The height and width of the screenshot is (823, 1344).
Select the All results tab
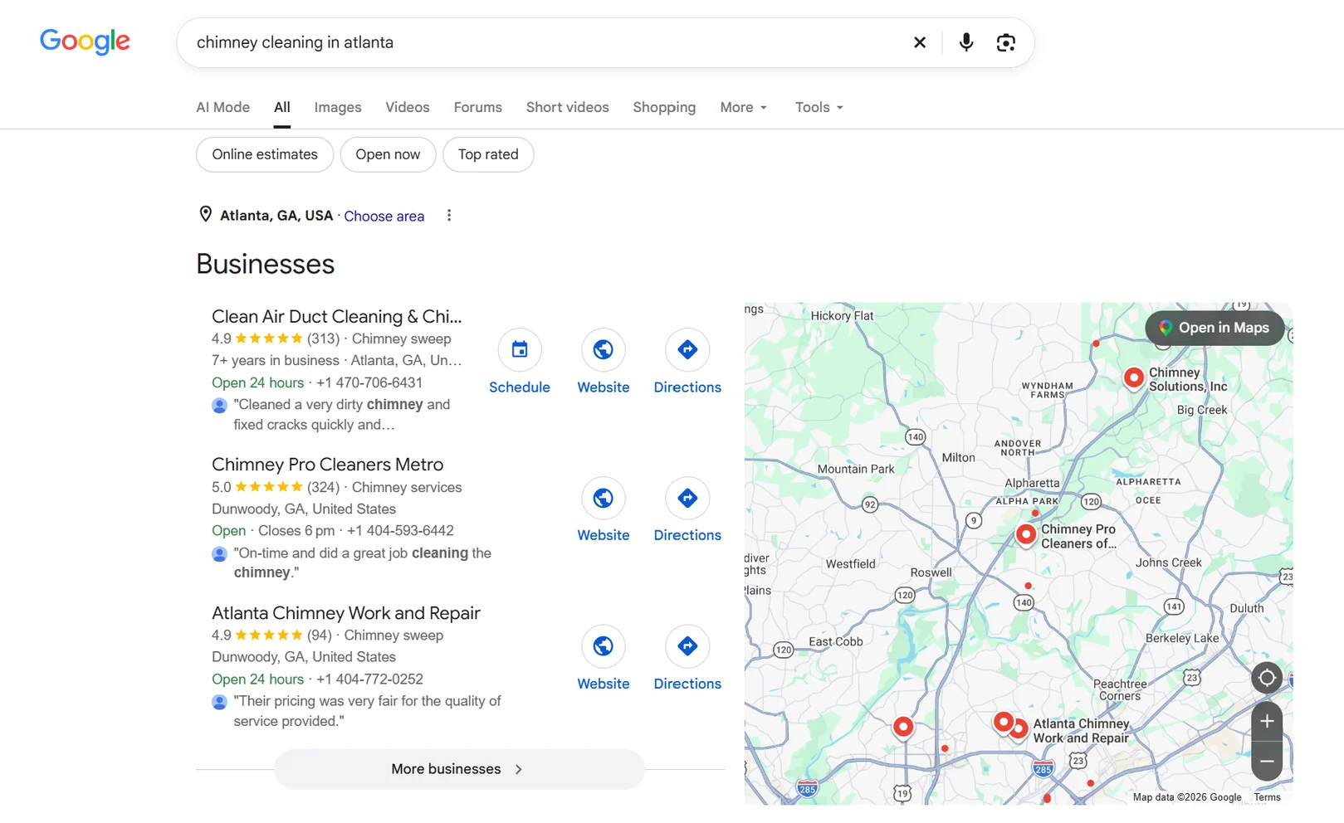[x=282, y=107]
